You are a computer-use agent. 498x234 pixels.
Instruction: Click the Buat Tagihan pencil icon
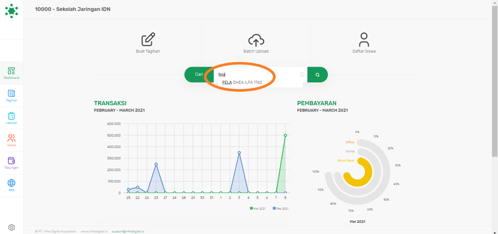coord(148,39)
